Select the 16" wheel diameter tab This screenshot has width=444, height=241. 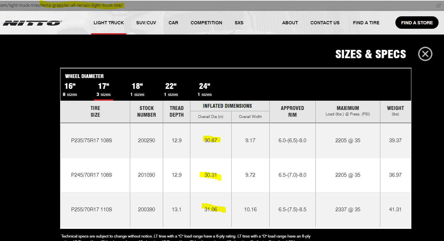click(x=70, y=89)
